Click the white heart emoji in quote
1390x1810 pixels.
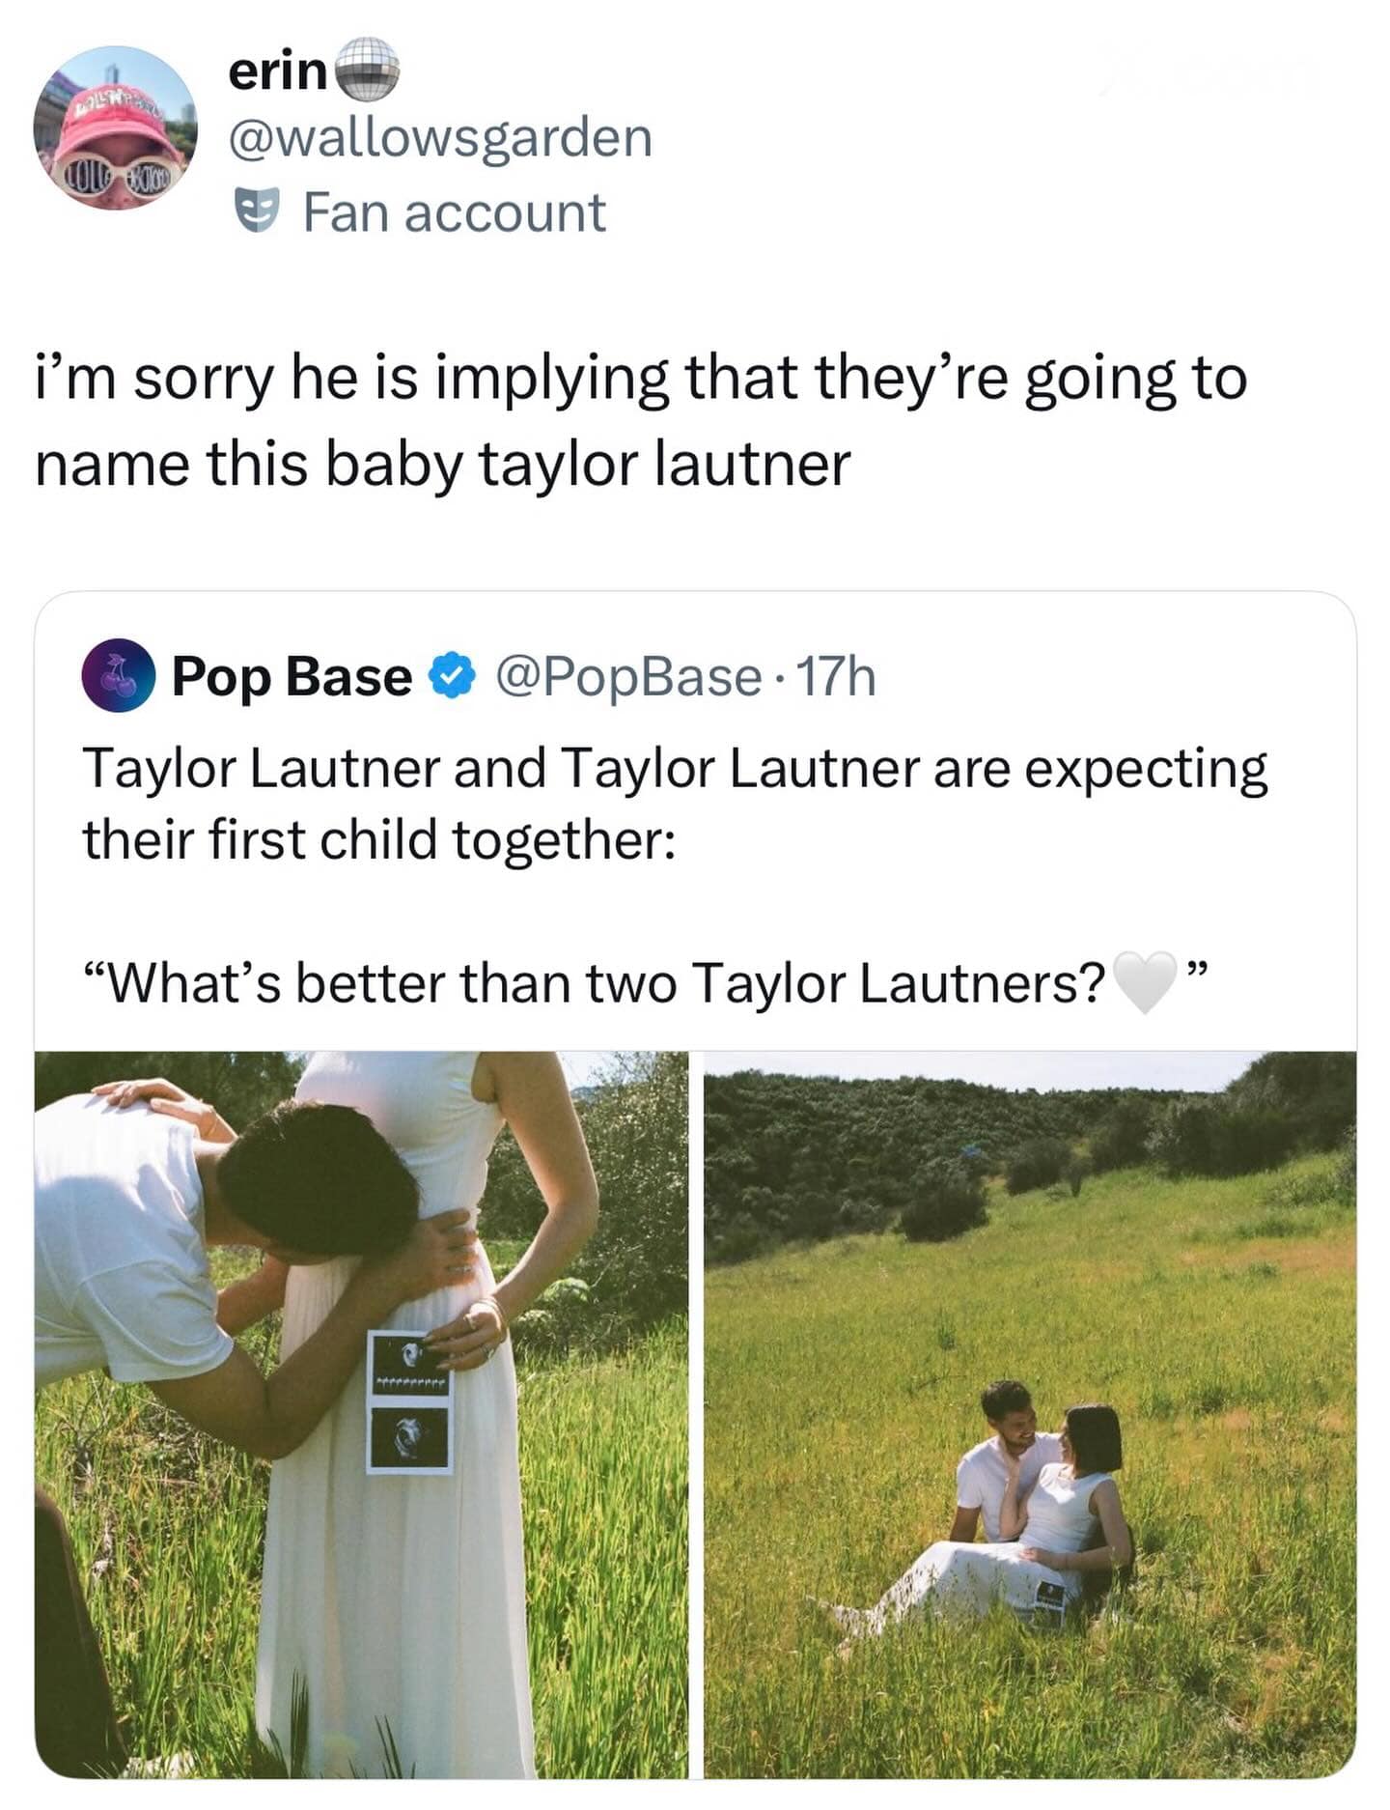(x=1146, y=982)
